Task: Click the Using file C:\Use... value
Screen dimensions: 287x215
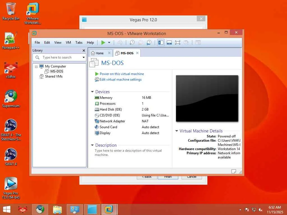Action: (155, 115)
